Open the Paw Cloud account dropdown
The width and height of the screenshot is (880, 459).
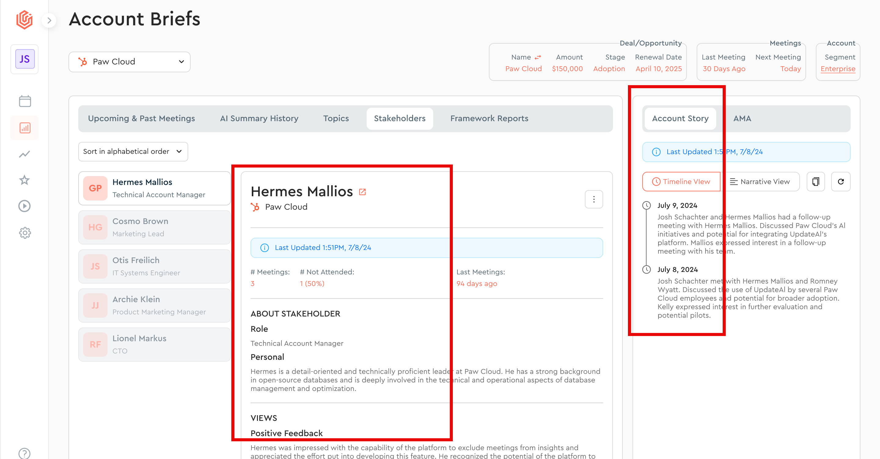pyautogui.click(x=130, y=62)
